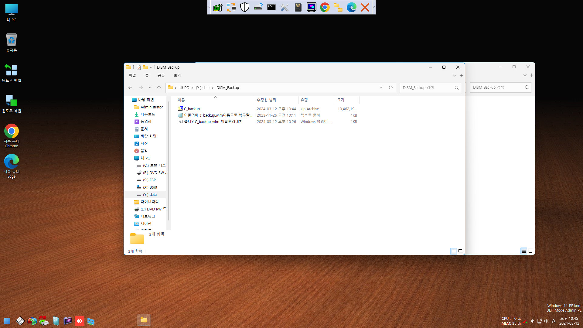Image resolution: width=583 pixels, height=328 pixels.
Task: Open the wrench and screwdriver tools icon
Action: (285, 7)
